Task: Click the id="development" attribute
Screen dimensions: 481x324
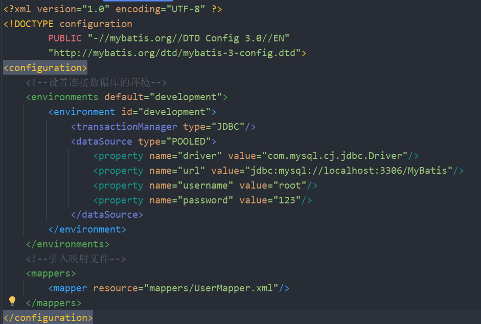Action: point(166,112)
